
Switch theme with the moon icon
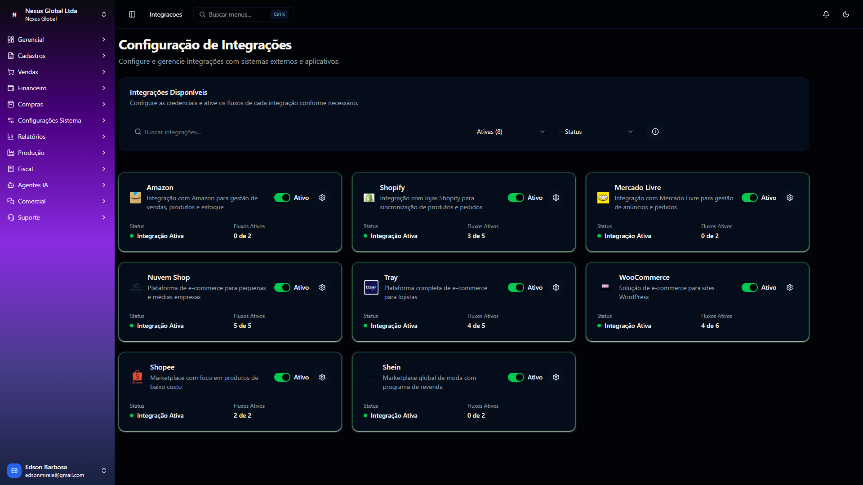tap(846, 14)
